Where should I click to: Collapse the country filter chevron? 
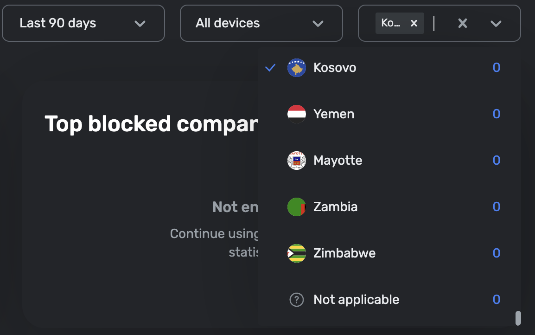[496, 23]
